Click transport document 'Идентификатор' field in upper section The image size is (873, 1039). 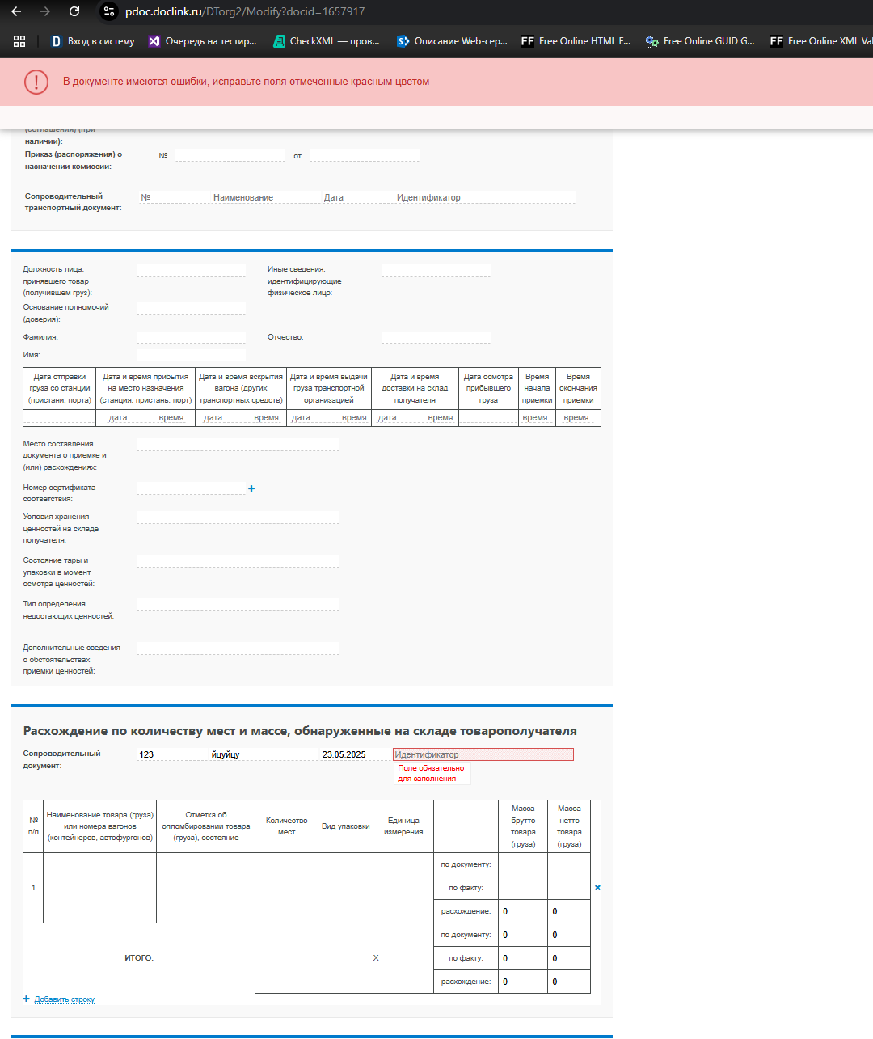pos(485,197)
